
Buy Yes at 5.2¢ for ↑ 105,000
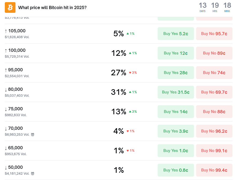[x=176, y=34]
